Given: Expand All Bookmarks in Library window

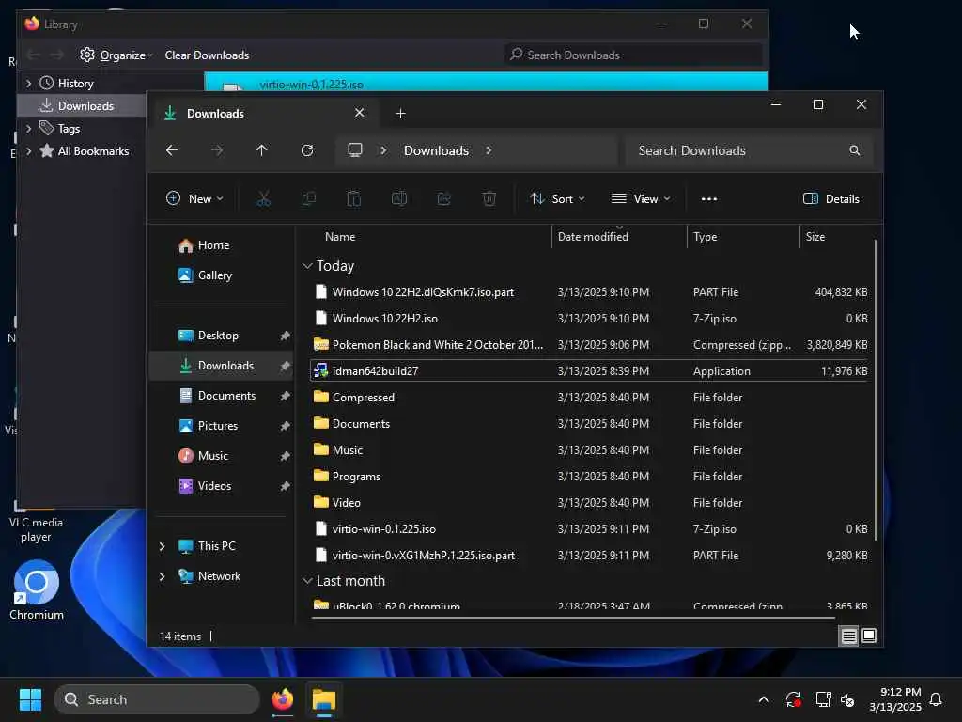Looking at the screenshot, I should (x=28, y=151).
